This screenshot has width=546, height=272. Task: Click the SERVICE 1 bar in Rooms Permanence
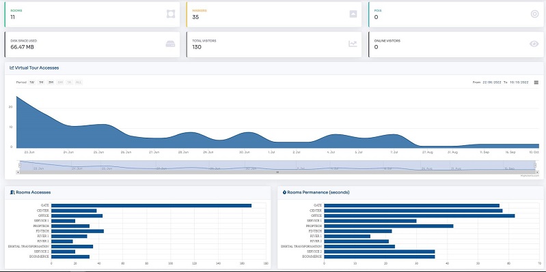click(x=370, y=221)
